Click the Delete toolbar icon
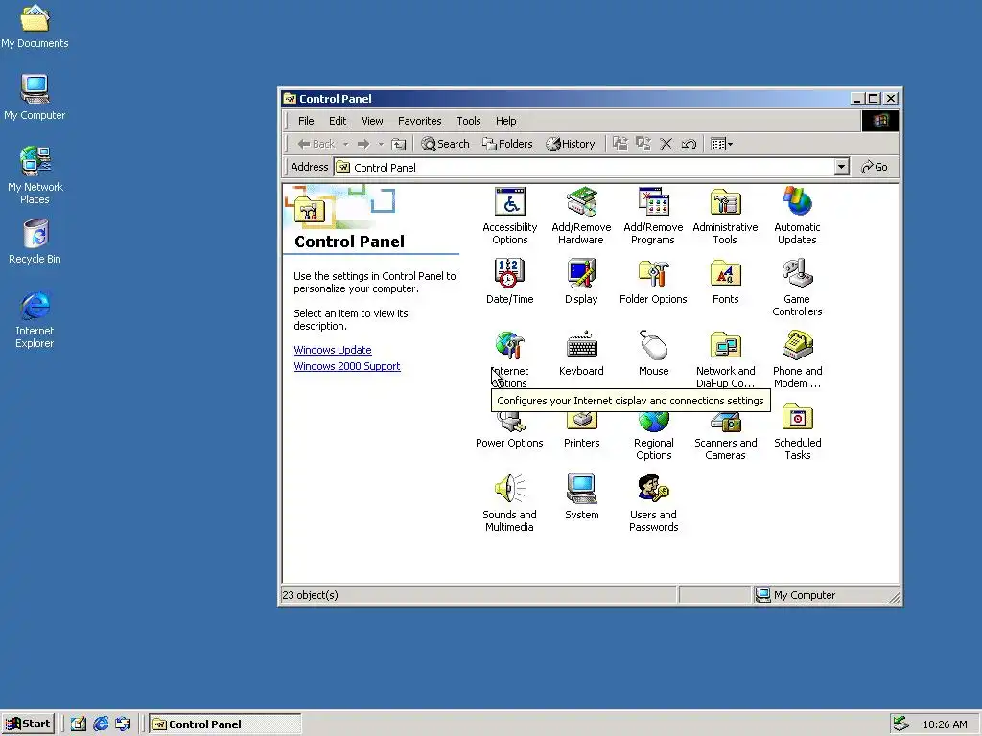This screenshot has width=982, height=736. [x=666, y=144]
